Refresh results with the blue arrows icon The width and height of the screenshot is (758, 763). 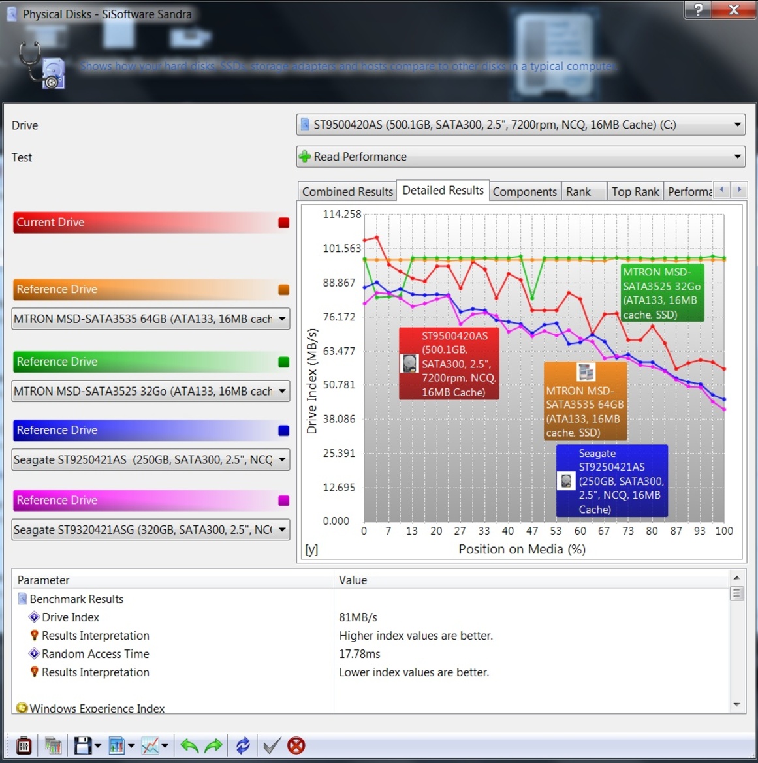[x=242, y=745]
